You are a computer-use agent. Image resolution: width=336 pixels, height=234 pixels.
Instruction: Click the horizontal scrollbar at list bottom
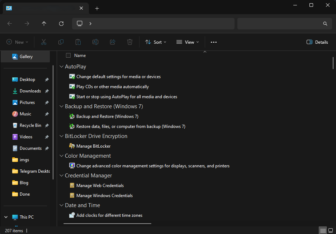(x=107, y=224)
